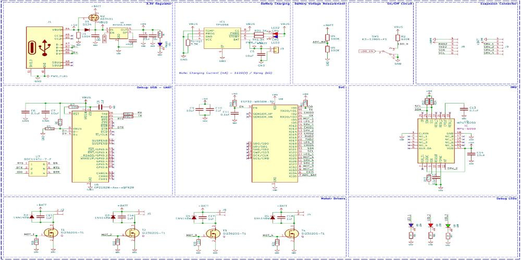Click the Rprog1 3.3K resistor

pyautogui.click(x=188, y=43)
